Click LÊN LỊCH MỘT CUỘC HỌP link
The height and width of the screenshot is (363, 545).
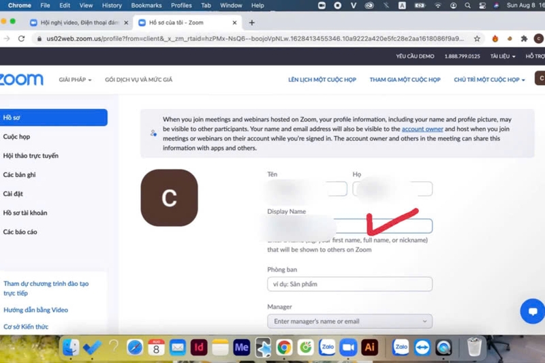tap(322, 80)
